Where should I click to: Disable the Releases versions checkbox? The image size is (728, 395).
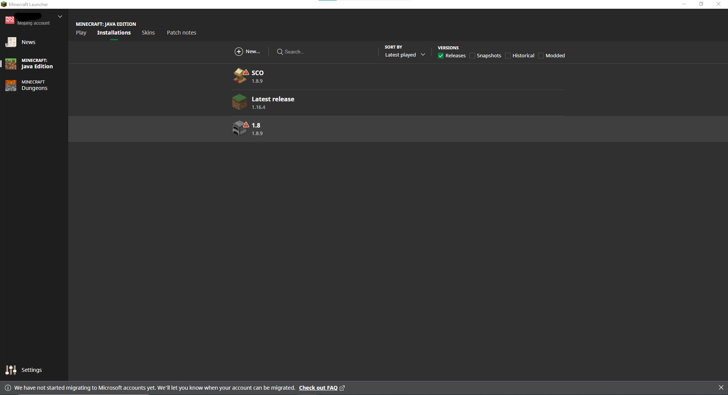[x=441, y=56]
